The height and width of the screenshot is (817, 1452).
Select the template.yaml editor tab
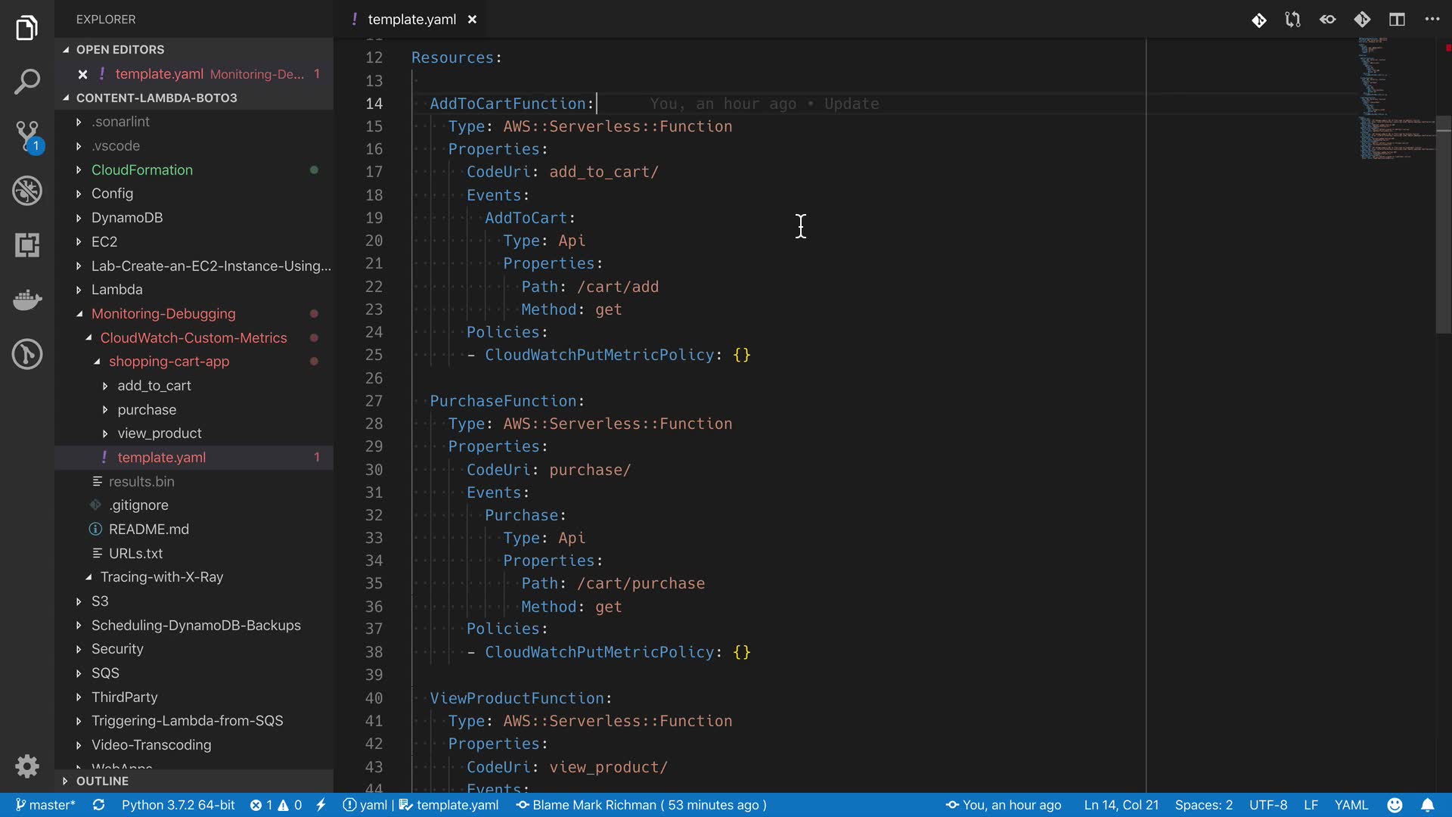pyautogui.click(x=411, y=20)
